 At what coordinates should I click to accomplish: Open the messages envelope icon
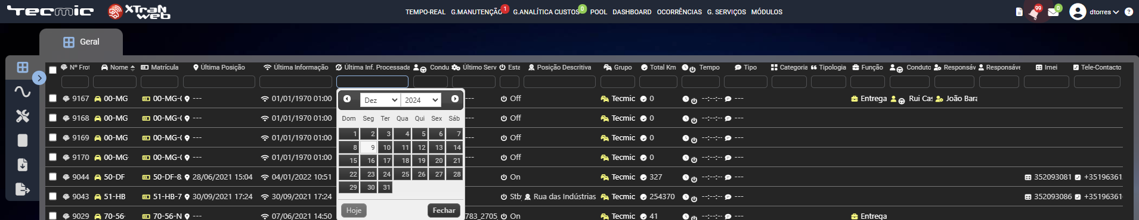click(x=1053, y=12)
